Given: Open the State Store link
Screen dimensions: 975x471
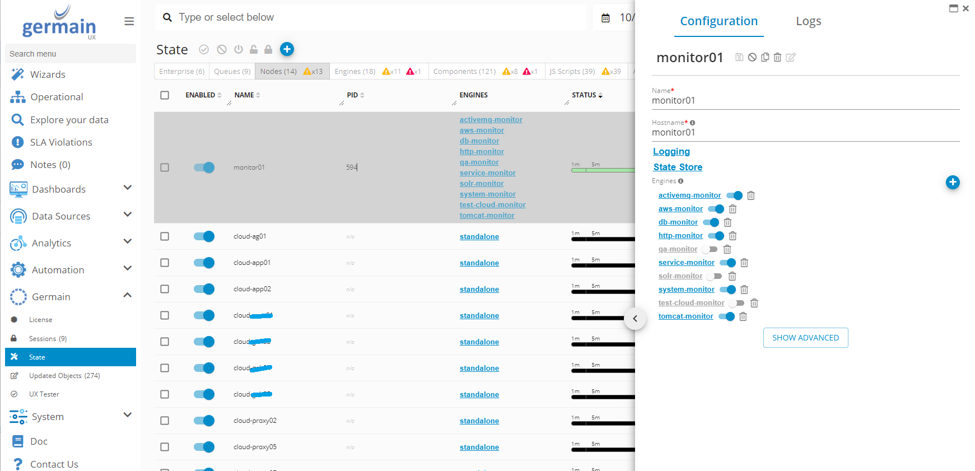Looking at the screenshot, I should [678, 167].
